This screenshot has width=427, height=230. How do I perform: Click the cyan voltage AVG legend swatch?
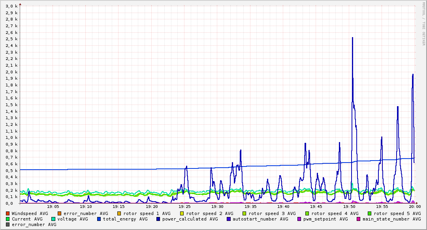click(53, 219)
